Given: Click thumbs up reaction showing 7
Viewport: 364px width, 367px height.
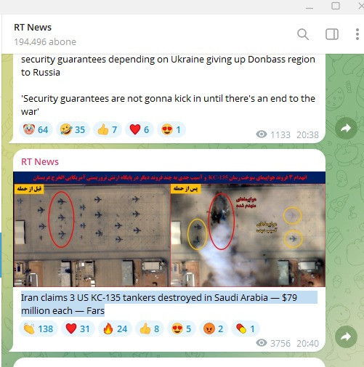Looking at the screenshot, I should [107, 129].
